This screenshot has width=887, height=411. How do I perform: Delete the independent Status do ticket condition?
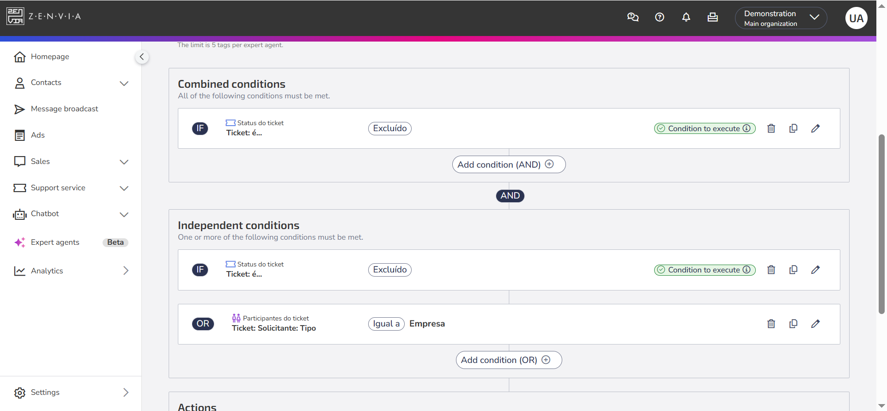[x=771, y=270]
